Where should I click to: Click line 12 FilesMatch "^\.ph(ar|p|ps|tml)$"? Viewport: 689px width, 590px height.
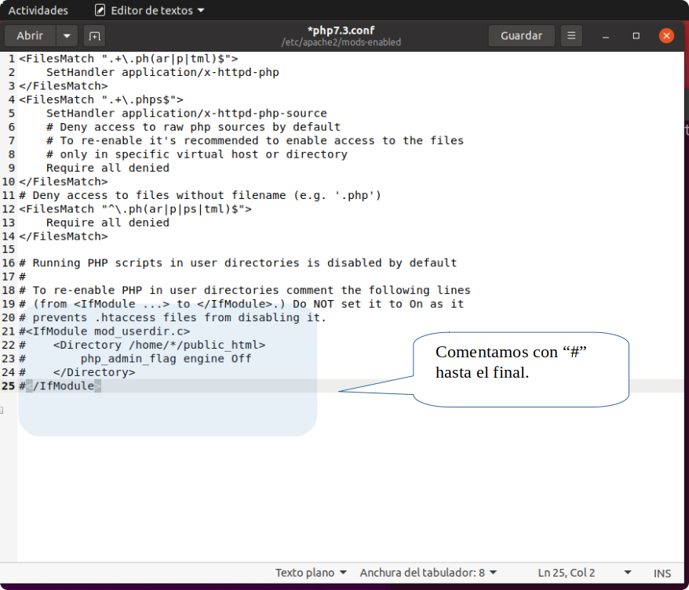click(135, 208)
